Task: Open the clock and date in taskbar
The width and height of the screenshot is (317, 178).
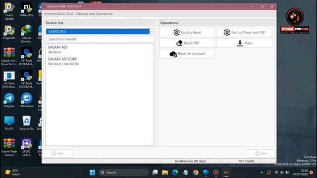Action: pos(301,173)
